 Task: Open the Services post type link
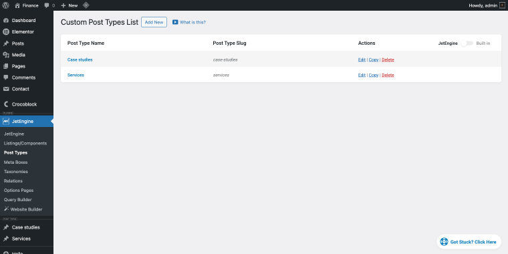tap(76, 75)
